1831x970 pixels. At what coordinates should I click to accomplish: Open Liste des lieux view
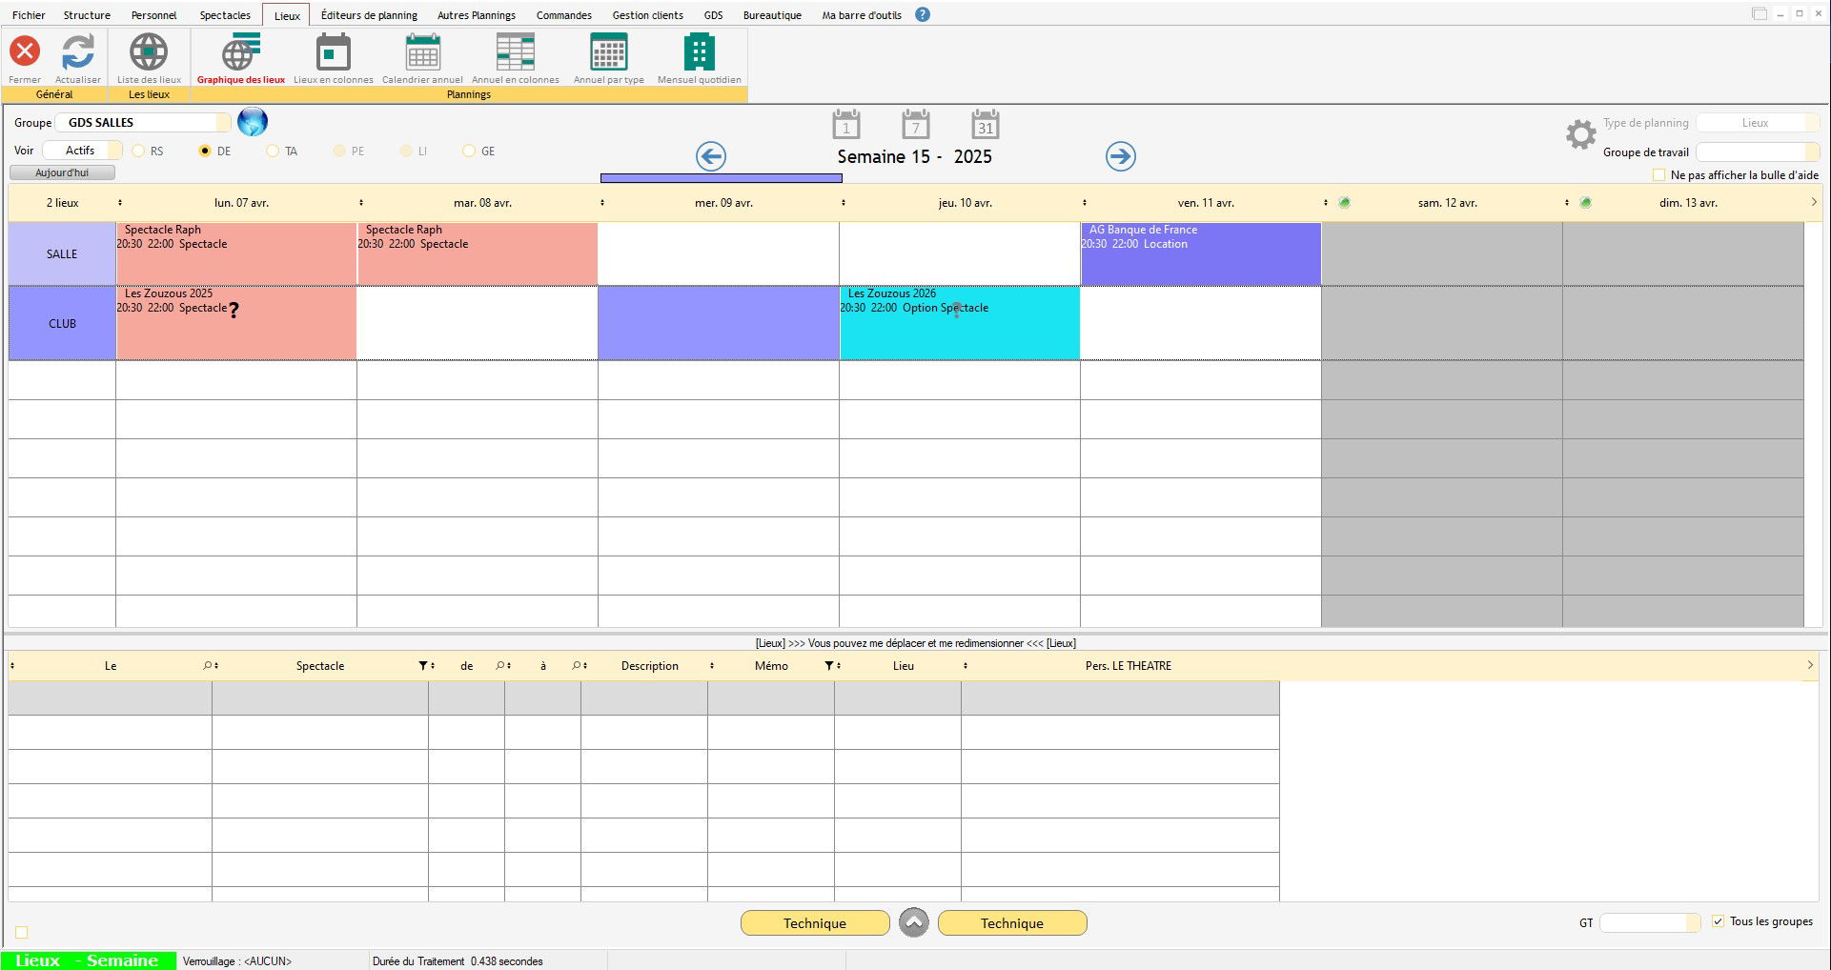pos(149,53)
